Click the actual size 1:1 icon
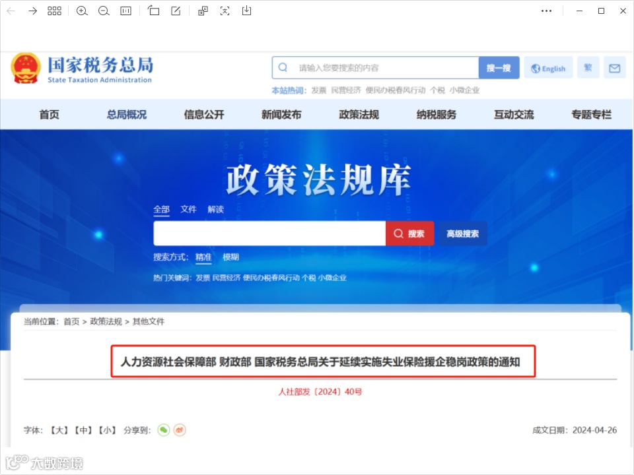Image resolution: width=634 pixels, height=475 pixels. click(x=125, y=11)
